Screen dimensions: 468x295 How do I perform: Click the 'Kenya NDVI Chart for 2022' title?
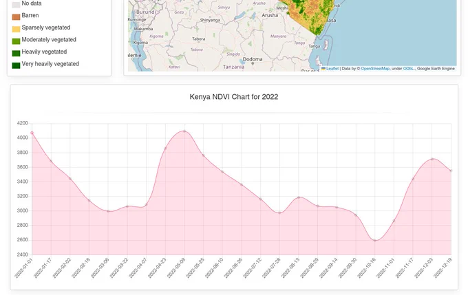point(234,97)
